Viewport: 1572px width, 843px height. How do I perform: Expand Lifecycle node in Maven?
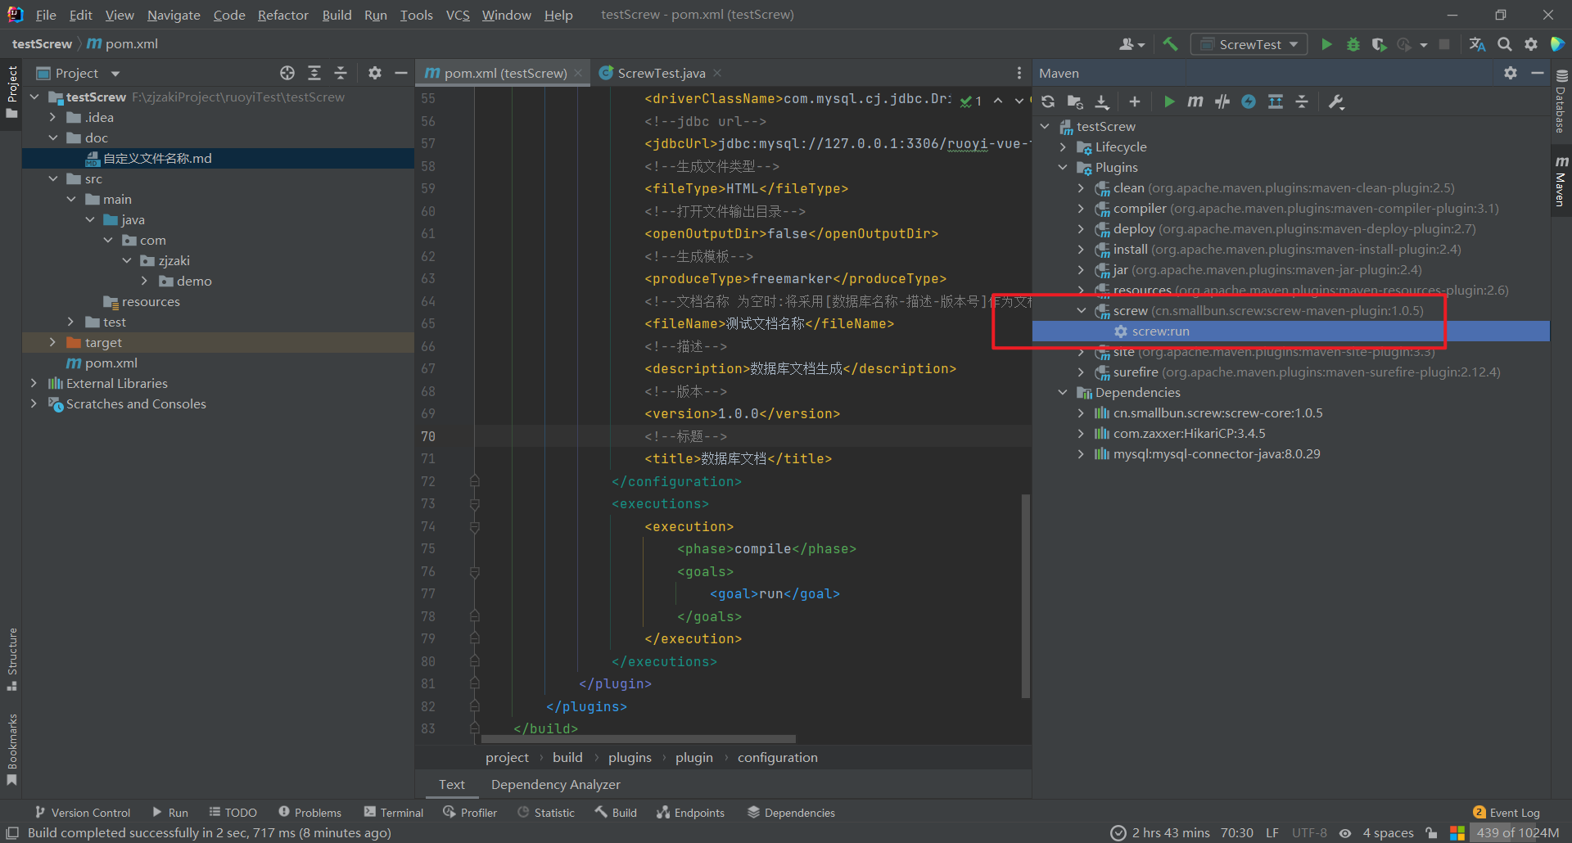(1063, 147)
